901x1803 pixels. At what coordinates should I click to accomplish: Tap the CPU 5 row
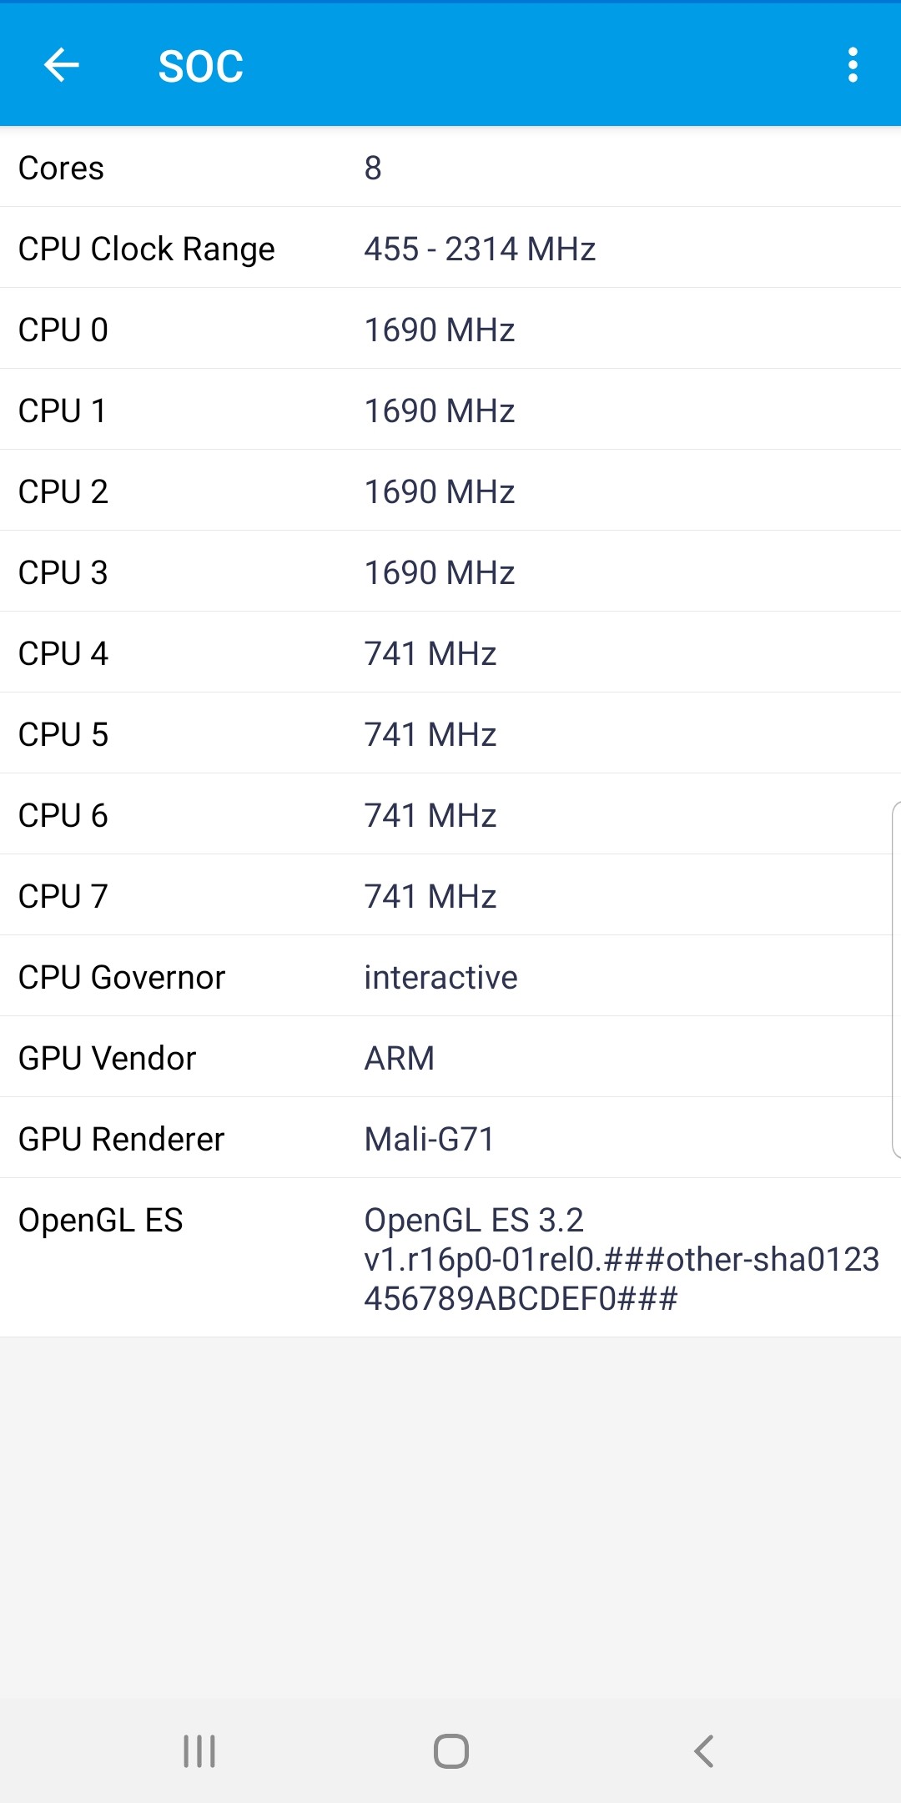click(x=450, y=734)
